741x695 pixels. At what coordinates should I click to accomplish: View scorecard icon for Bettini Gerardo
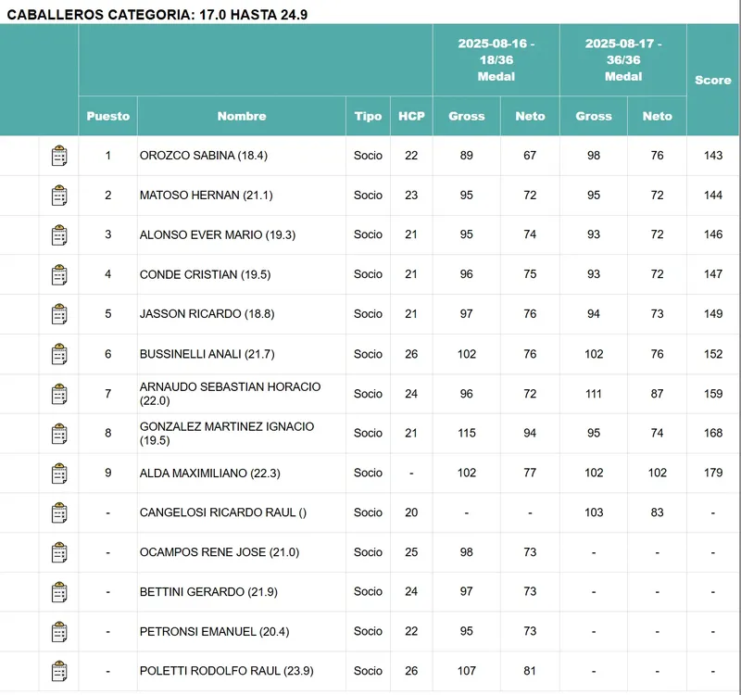click(59, 592)
